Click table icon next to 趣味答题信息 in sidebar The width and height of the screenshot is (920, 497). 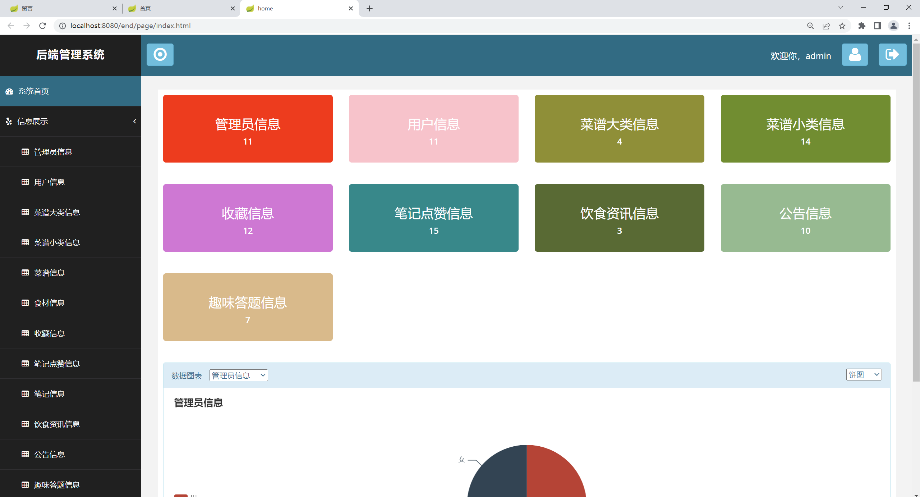pyautogui.click(x=25, y=485)
